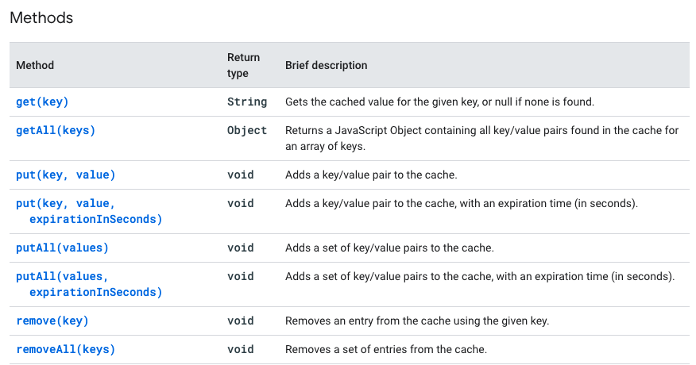Image resolution: width=696 pixels, height=365 pixels.
Task: Click description 'Removes a set of entries from the cache.'
Action: (x=386, y=349)
